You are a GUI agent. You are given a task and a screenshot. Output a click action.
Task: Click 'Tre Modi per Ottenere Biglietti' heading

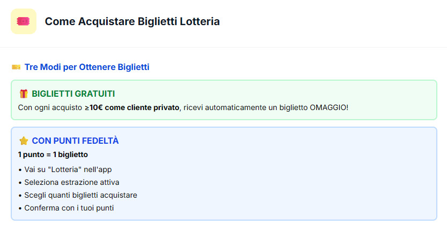point(87,67)
